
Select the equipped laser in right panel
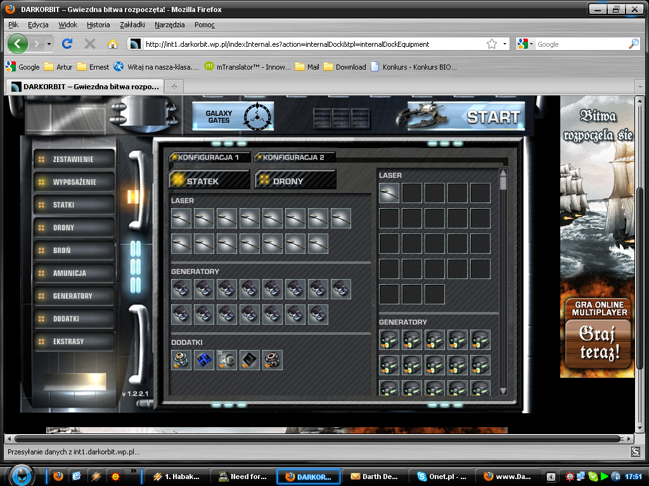(389, 193)
